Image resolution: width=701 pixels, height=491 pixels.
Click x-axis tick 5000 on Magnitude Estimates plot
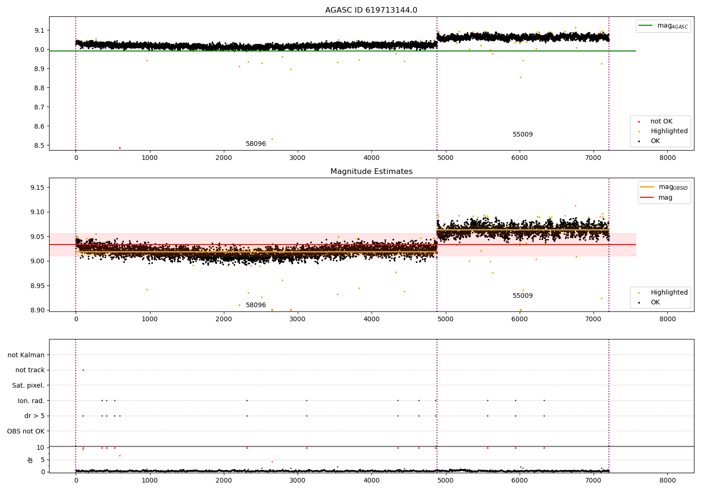pyautogui.click(x=445, y=319)
